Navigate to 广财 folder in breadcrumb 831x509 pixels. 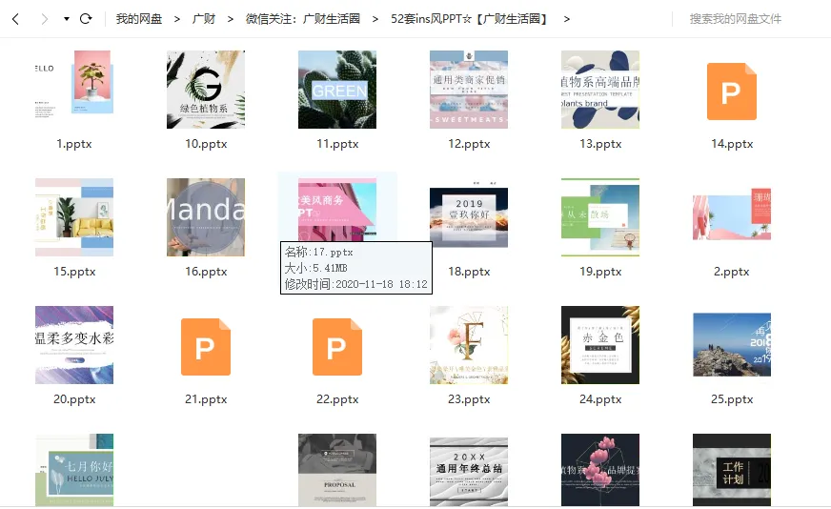[204, 19]
